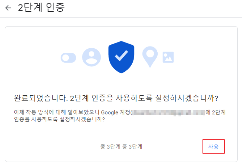Click the blurred Google account email
The image size is (242, 166).
tap(168, 113)
